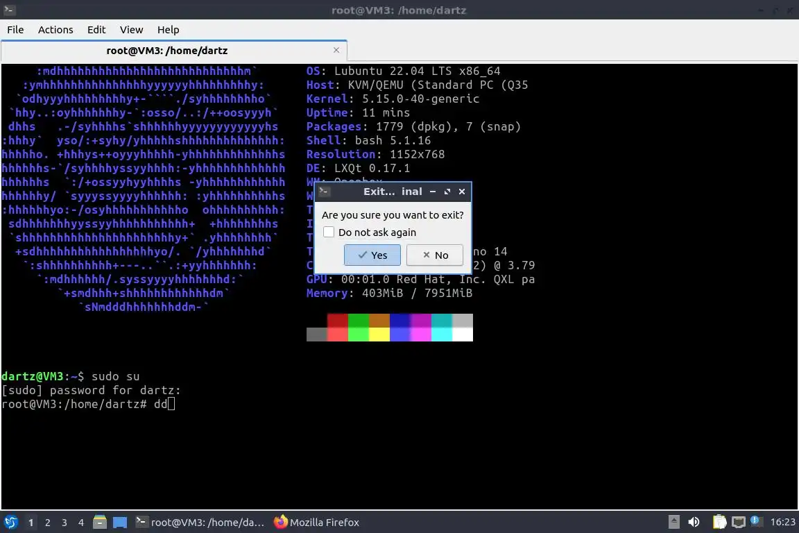
Task: Click the network monitor tray icon
Action: (x=738, y=522)
